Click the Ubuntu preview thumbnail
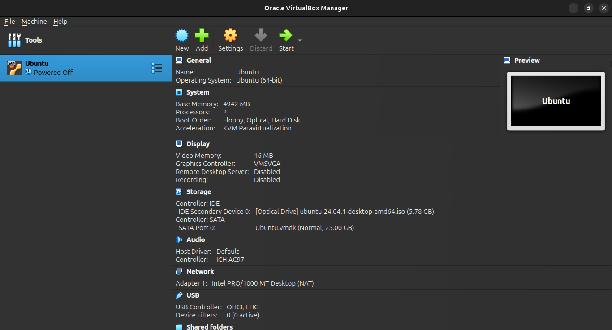The image size is (612, 330). pyautogui.click(x=556, y=101)
